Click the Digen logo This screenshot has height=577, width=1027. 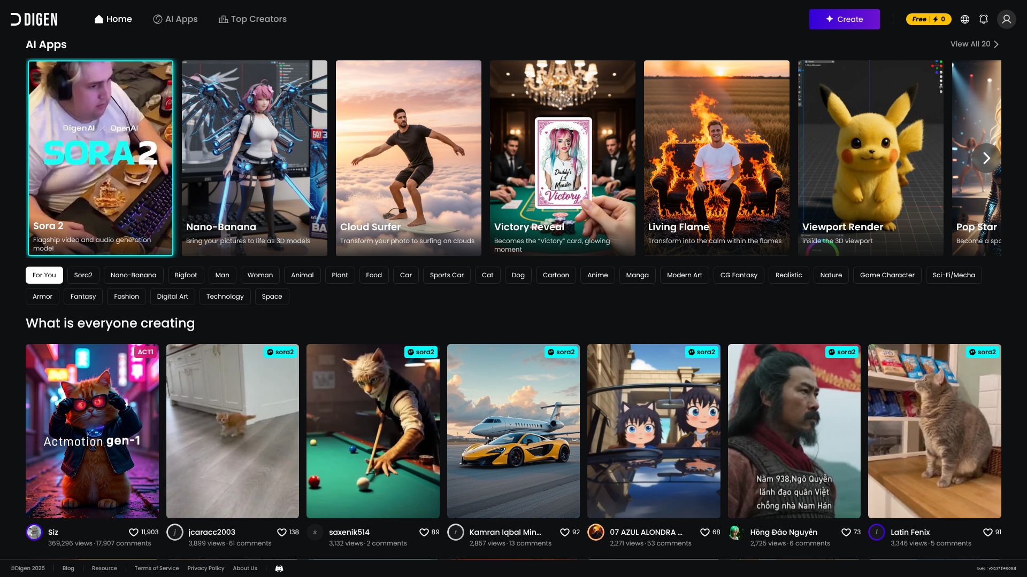34,19
